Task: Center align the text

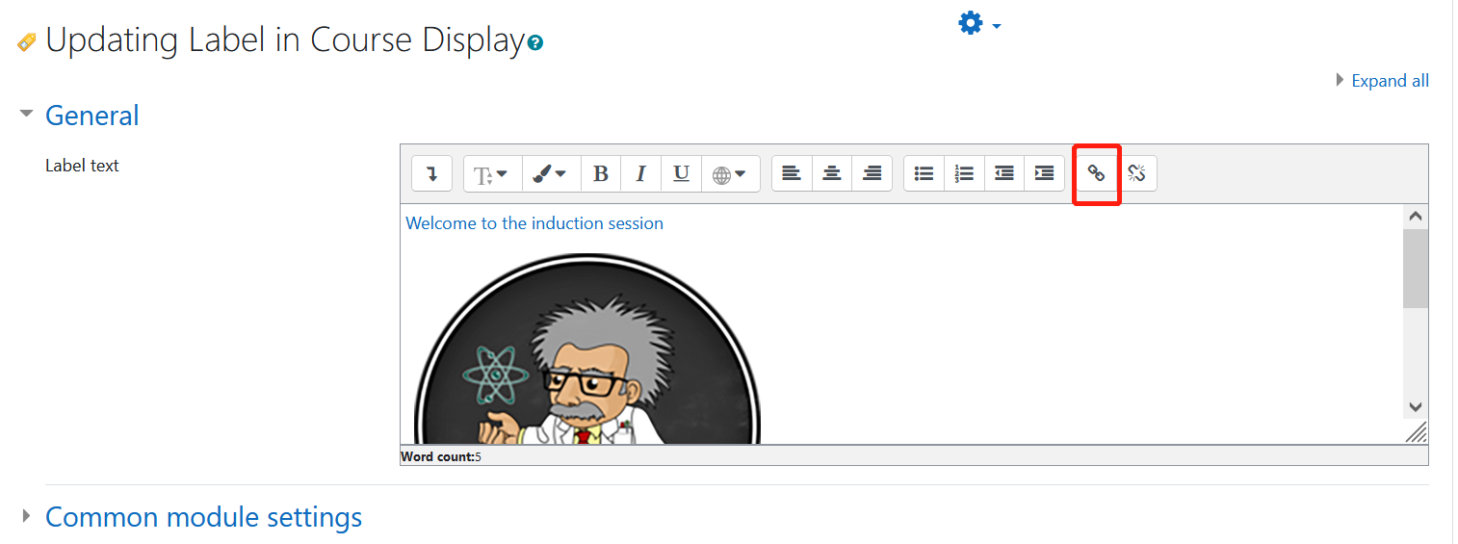Action: pos(832,174)
